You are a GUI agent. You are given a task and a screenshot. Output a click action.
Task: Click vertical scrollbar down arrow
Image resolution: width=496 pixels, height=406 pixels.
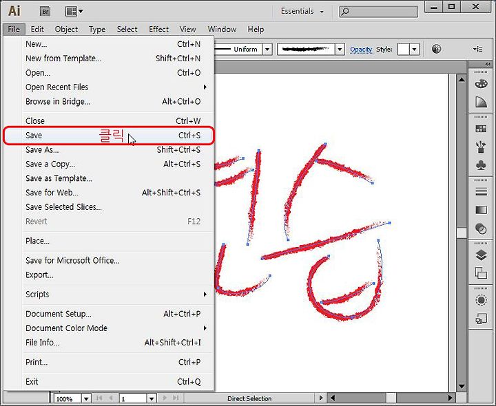[462, 386]
